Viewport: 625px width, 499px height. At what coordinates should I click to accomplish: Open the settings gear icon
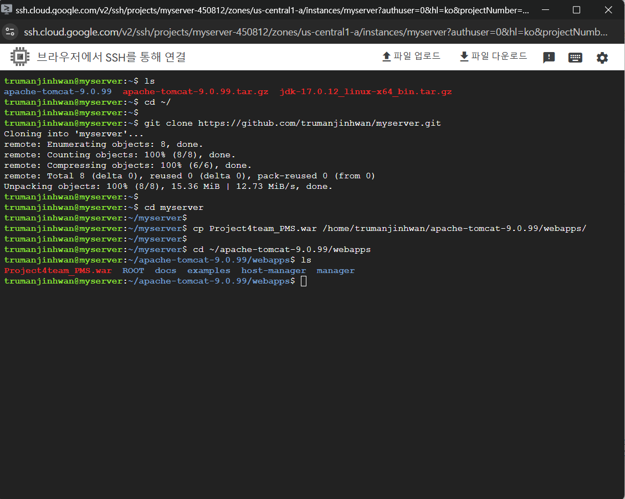(x=602, y=58)
